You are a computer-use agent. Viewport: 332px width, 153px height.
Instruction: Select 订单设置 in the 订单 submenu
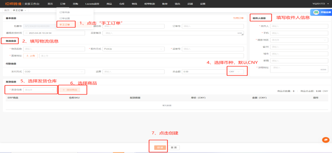tap(64, 18)
